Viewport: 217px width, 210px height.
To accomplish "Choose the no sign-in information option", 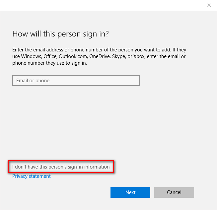I will (x=61, y=167).
